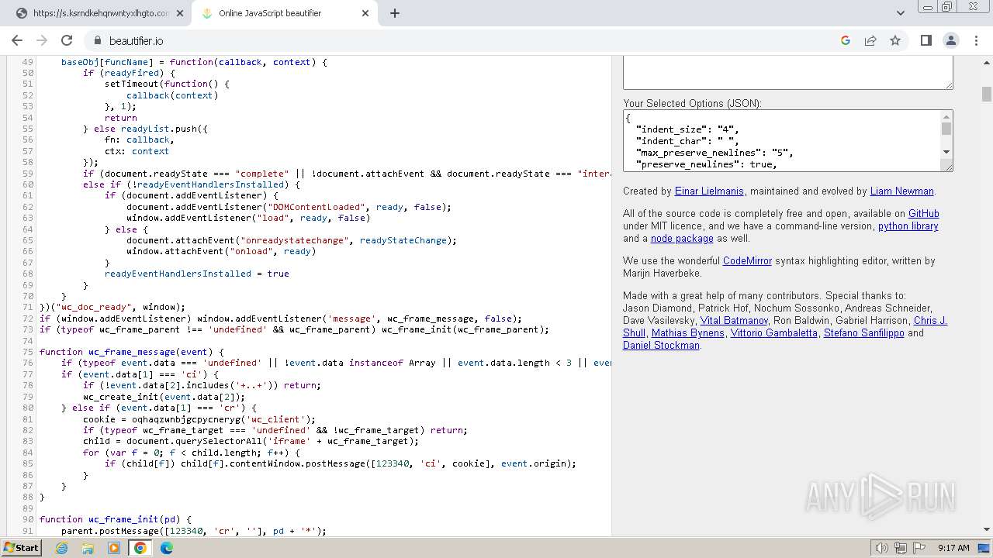Click the page vertical scrollbar thumb
The width and height of the screenshot is (993, 558).
(x=987, y=94)
